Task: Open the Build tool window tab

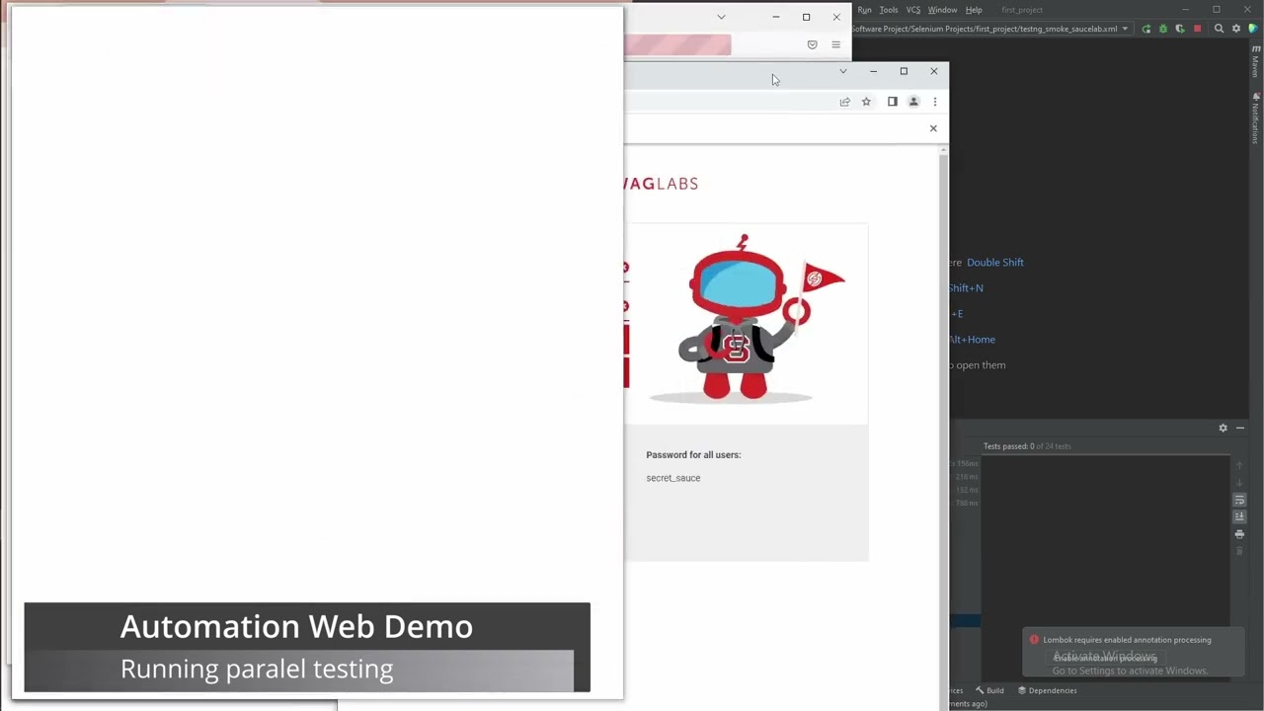Action: tap(989, 690)
